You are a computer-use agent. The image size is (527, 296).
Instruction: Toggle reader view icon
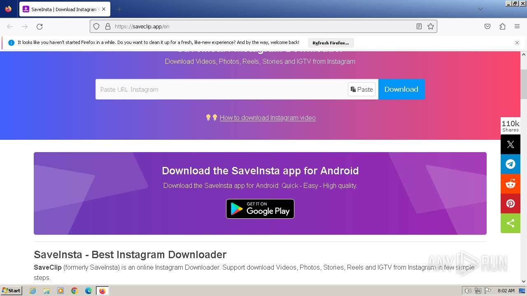(419, 26)
